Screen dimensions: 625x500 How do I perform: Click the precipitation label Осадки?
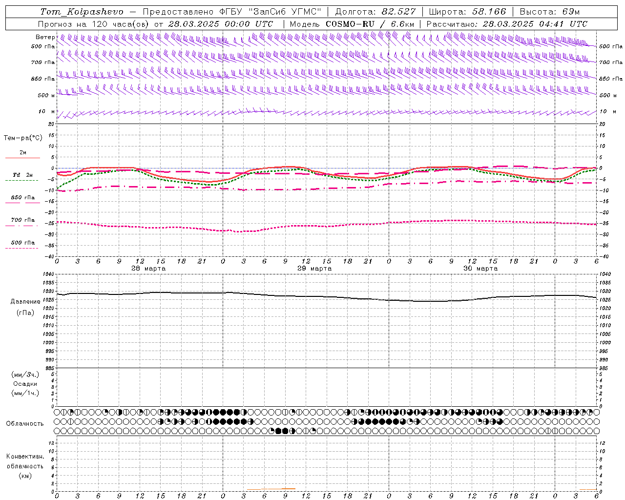coord(25,384)
